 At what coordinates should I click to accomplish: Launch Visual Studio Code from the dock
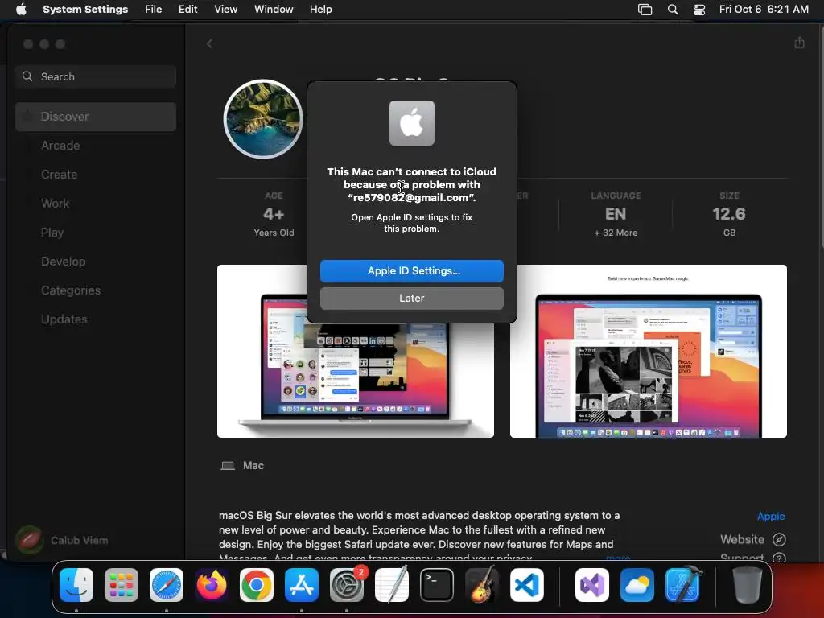[526, 585]
